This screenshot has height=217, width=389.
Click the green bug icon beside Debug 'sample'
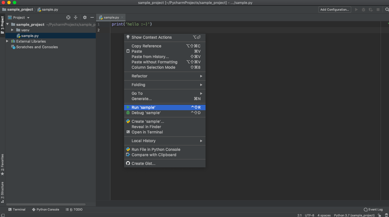(x=128, y=113)
